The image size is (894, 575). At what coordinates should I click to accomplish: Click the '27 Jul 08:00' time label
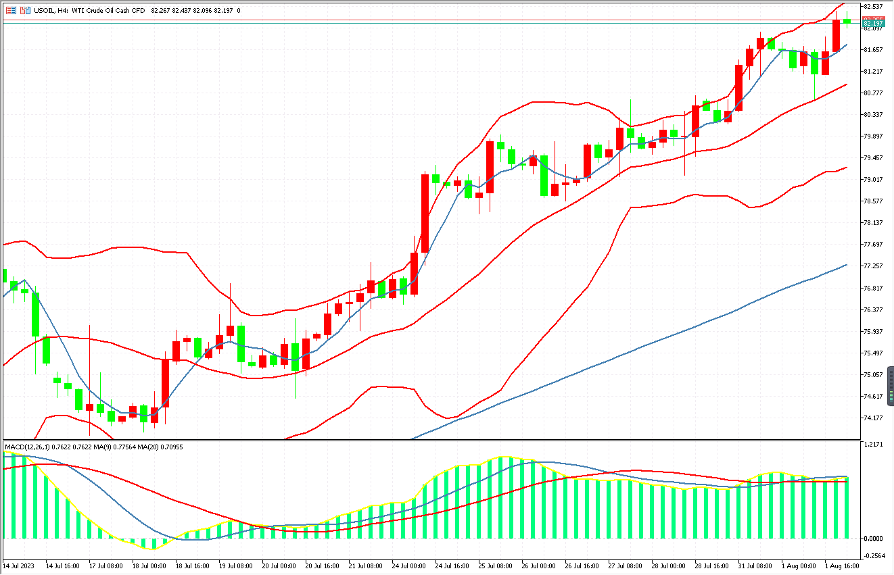pyautogui.click(x=626, y=566)
